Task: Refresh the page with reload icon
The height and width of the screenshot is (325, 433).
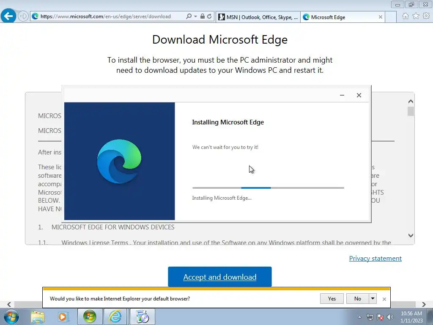Action: pos(210,17)
